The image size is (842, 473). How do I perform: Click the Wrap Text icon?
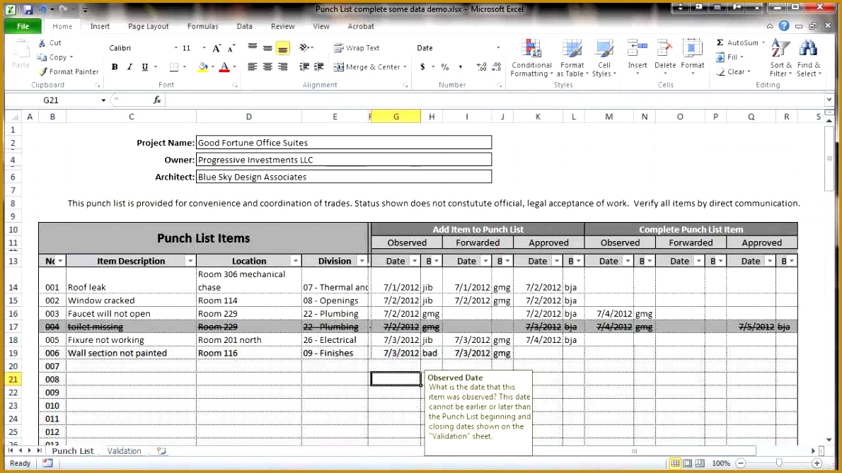coord(356,48)
